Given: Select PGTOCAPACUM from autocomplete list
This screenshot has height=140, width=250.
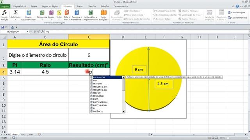Looking at the screenshot, I should (106, 102).
